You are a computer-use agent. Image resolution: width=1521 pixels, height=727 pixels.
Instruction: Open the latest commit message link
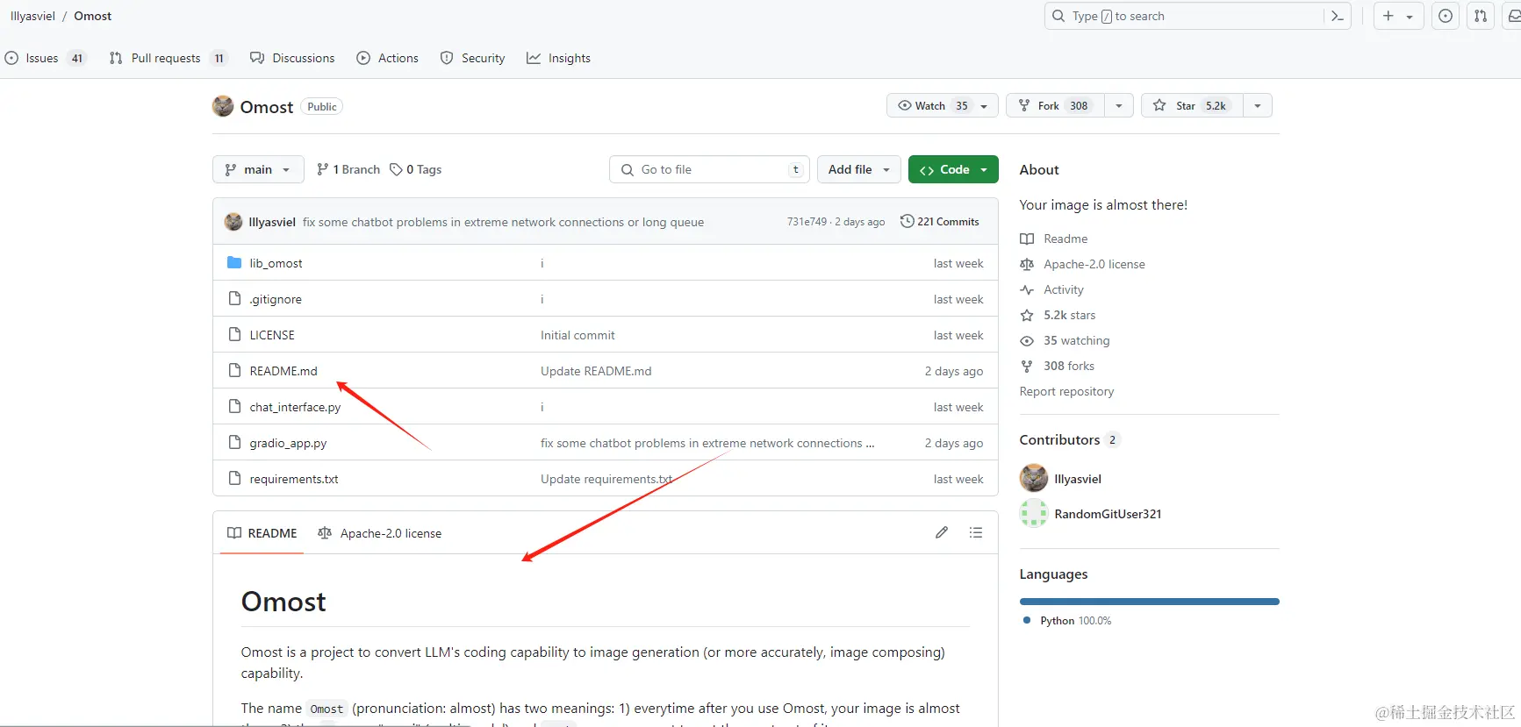click(503, 222)
